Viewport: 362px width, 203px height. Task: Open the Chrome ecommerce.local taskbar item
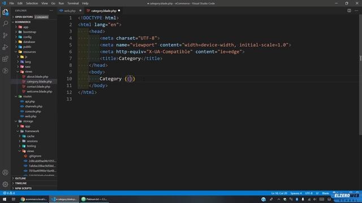click(33, 199)
